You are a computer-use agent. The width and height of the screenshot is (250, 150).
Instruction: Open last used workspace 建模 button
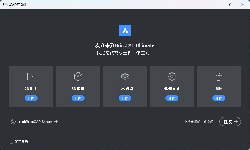[230, 122]
